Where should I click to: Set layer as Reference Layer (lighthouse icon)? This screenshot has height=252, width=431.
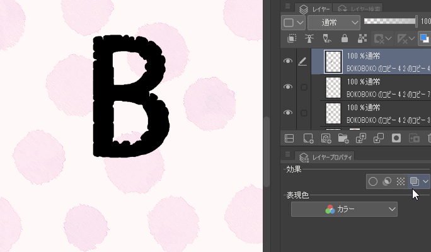click(309, 39)
